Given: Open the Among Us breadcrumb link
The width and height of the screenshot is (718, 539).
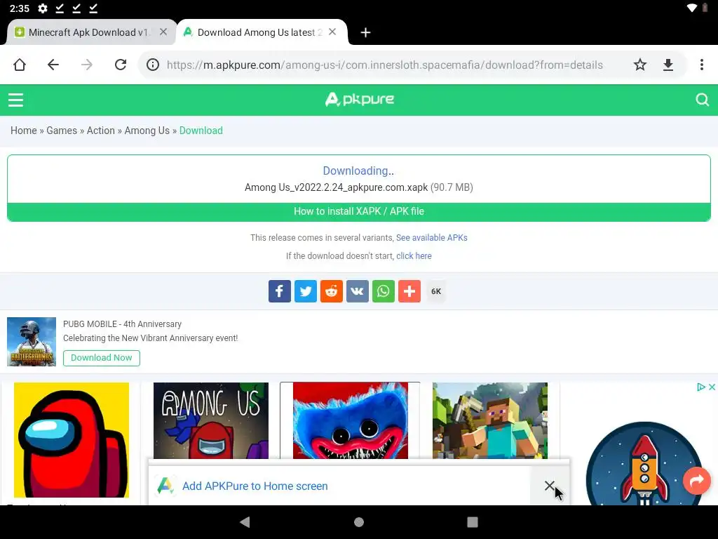Looking at the screenshot, I should [x=147, y=131].
